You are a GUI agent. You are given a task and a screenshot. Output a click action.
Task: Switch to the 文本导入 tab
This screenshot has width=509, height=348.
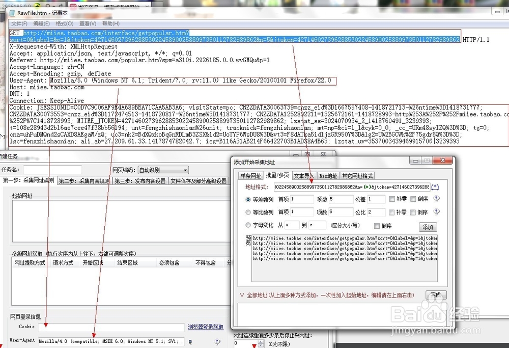(303, 176)
